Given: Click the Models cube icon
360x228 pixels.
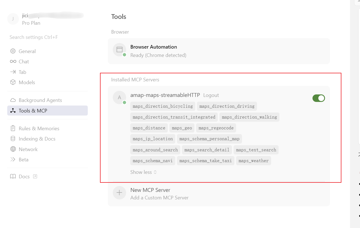Looking at the screenshot, I should click(13, 82).
